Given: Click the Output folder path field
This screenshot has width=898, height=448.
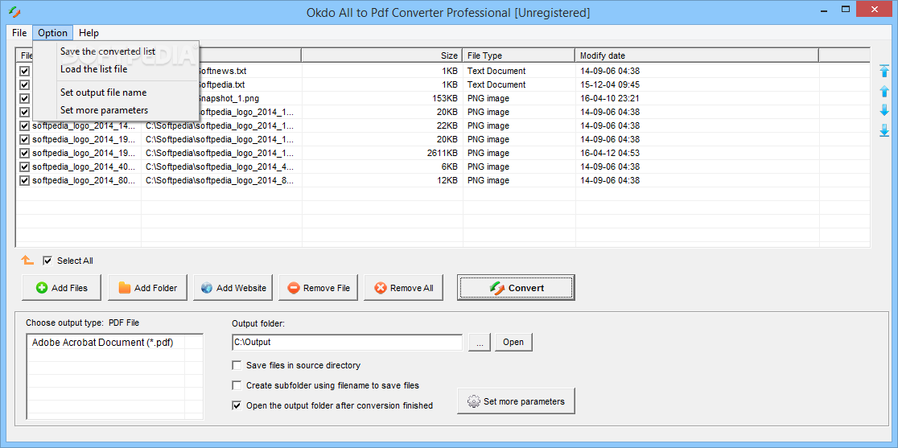Looking at the screenshot, I should [347, 342].
